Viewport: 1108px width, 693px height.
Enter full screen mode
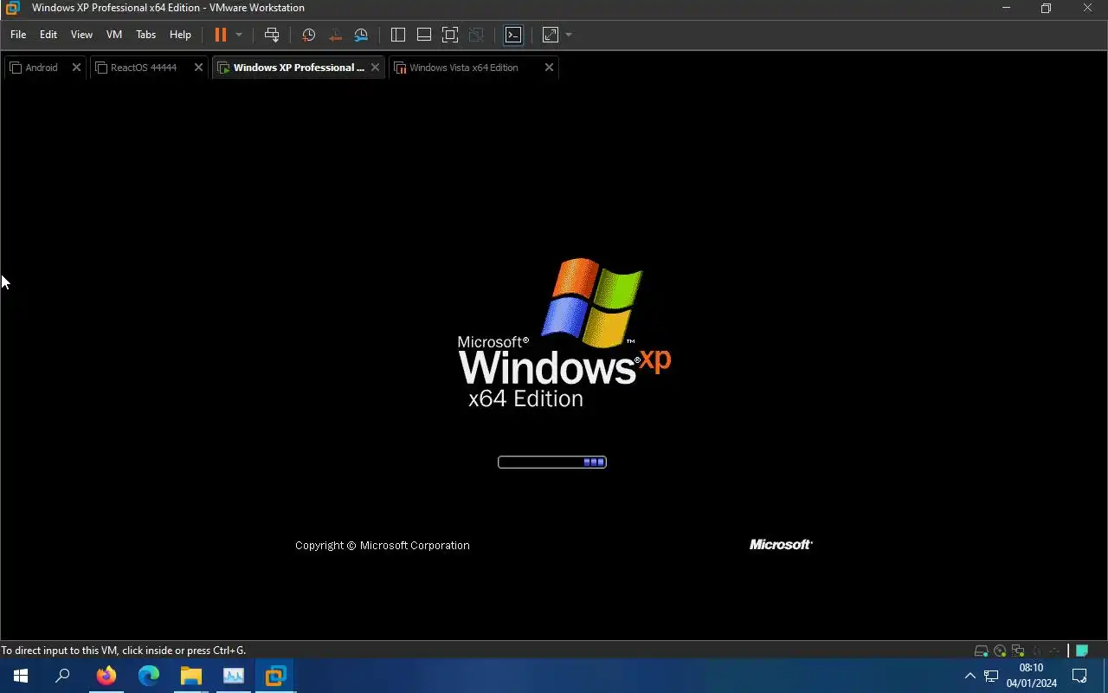[x=450, y=35]
